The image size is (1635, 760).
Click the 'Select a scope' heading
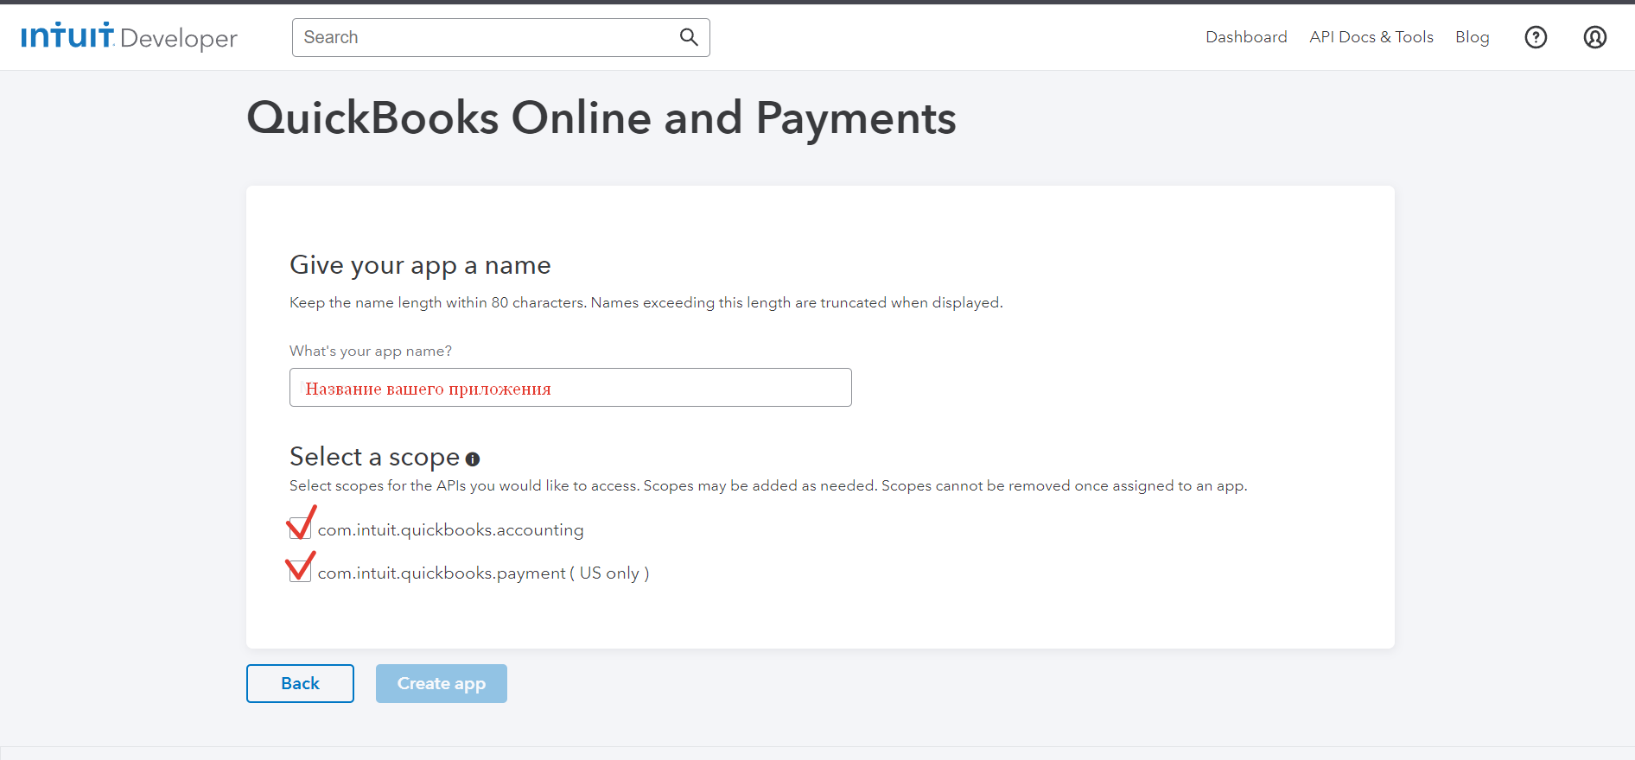click(x=374, y=457)
